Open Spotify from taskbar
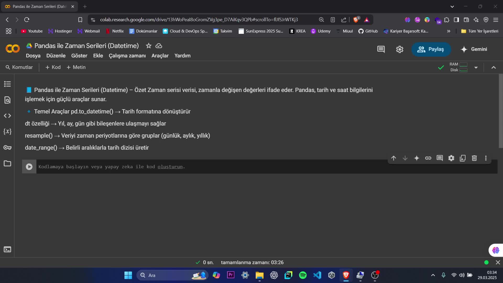Image resolution: width=503 pixels, height=283 pixels. [x=303, y=275]
